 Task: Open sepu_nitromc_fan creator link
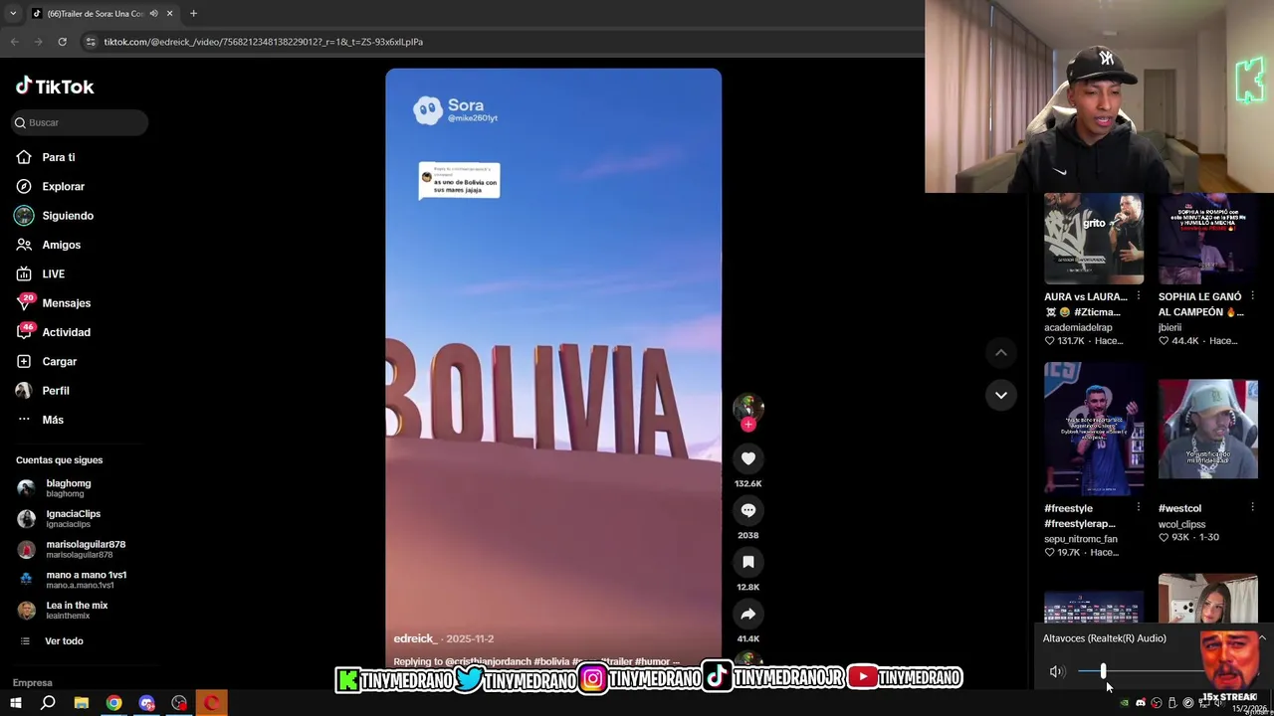[1081, 539]
